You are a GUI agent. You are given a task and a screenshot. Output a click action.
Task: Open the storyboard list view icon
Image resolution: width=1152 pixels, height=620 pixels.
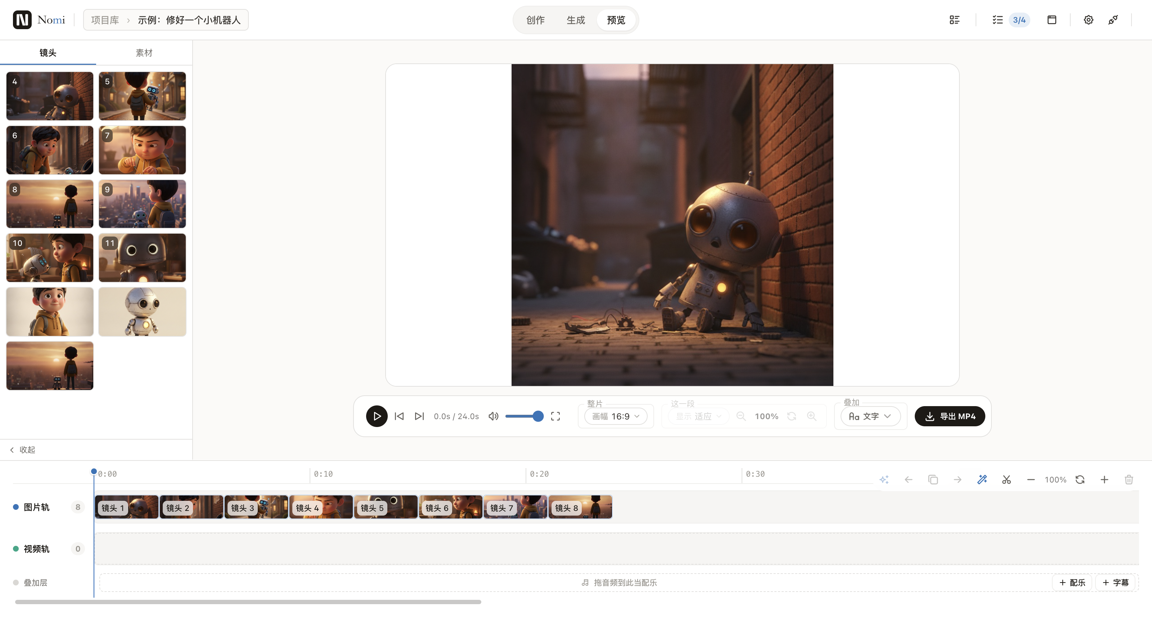coord(954,20)
